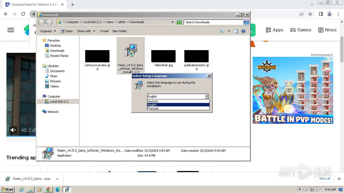Open the Games section on Softonic
The image size is (344, 193).
[301, 30]
